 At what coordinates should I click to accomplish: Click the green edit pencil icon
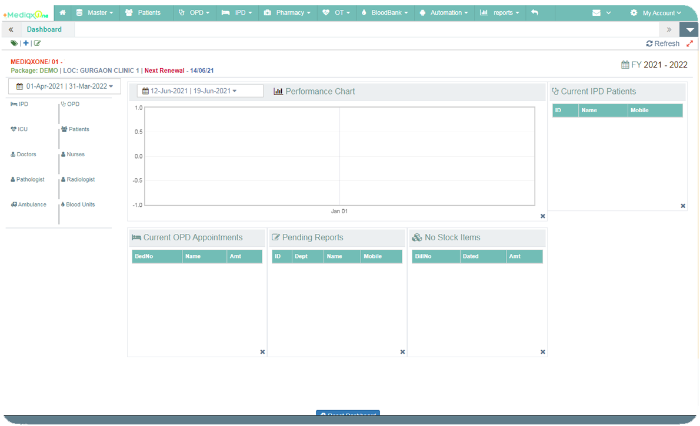click(37, 43)
